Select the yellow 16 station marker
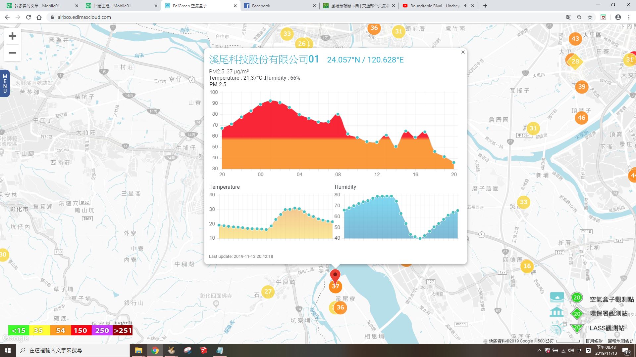Viewport: 636px width, 357px height. [527, 266]
